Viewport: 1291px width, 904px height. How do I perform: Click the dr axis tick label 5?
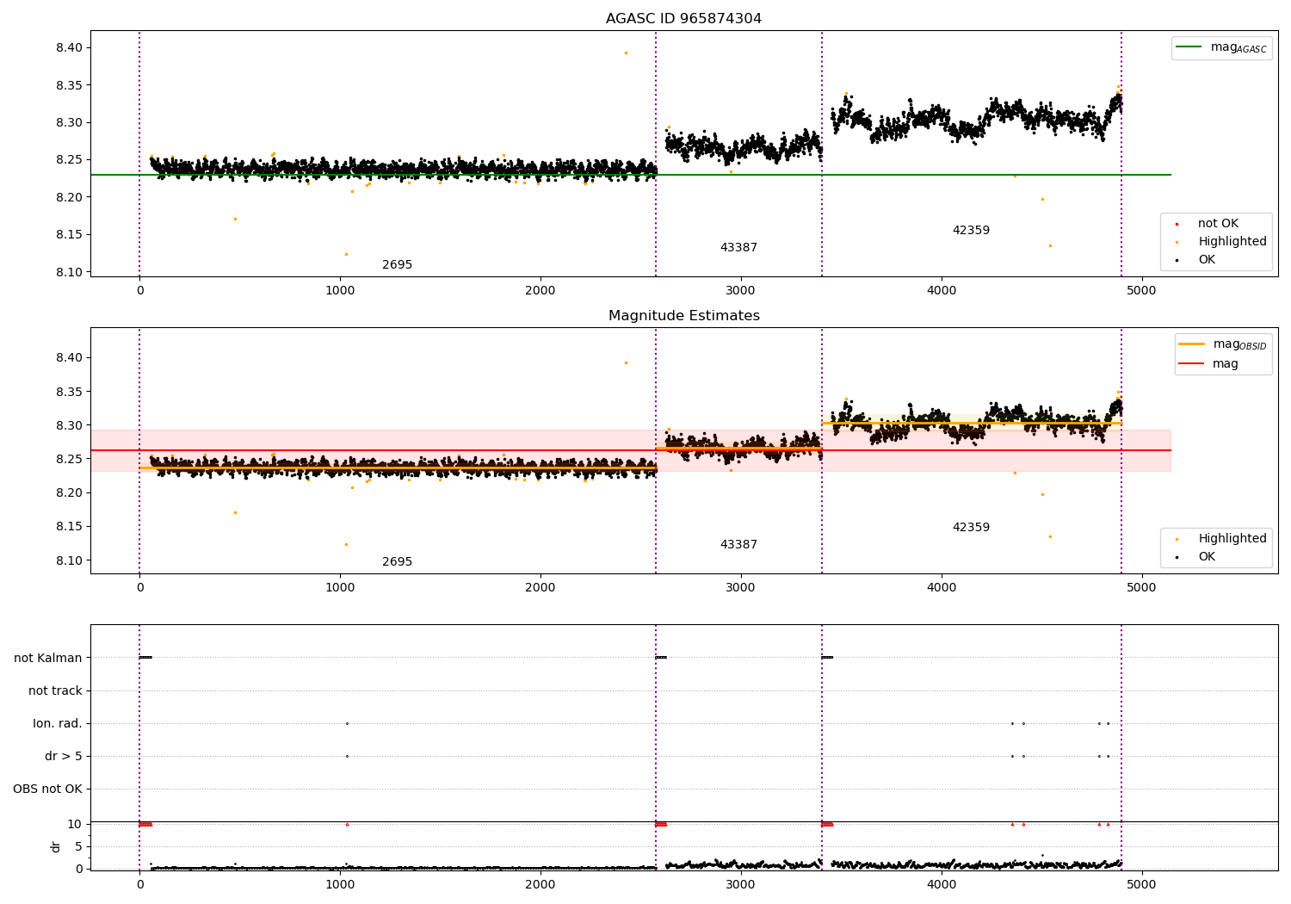pyautogui.click(x=78, y=847)
